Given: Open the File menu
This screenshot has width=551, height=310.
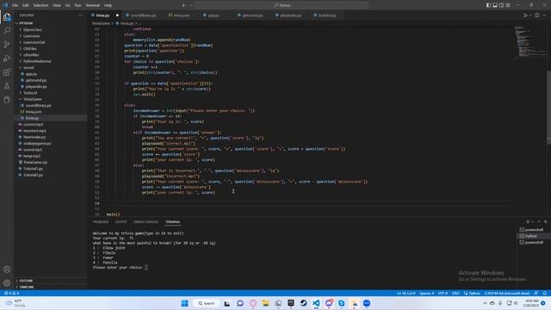Looking at the screenshot, I should [x=15, y=5].
